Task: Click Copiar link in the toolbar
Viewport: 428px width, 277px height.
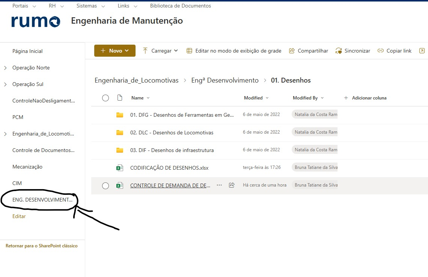Action: [395, 51]
